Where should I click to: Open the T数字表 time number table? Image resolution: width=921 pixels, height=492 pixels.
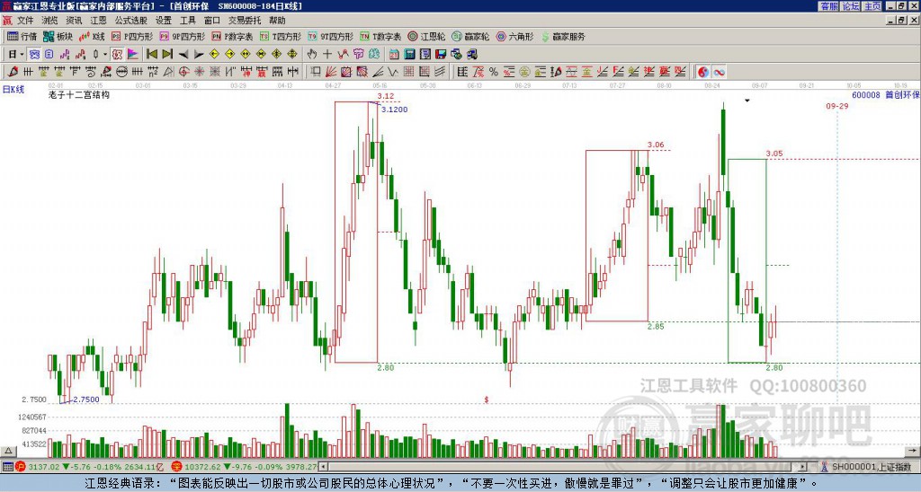click(380, 36)
